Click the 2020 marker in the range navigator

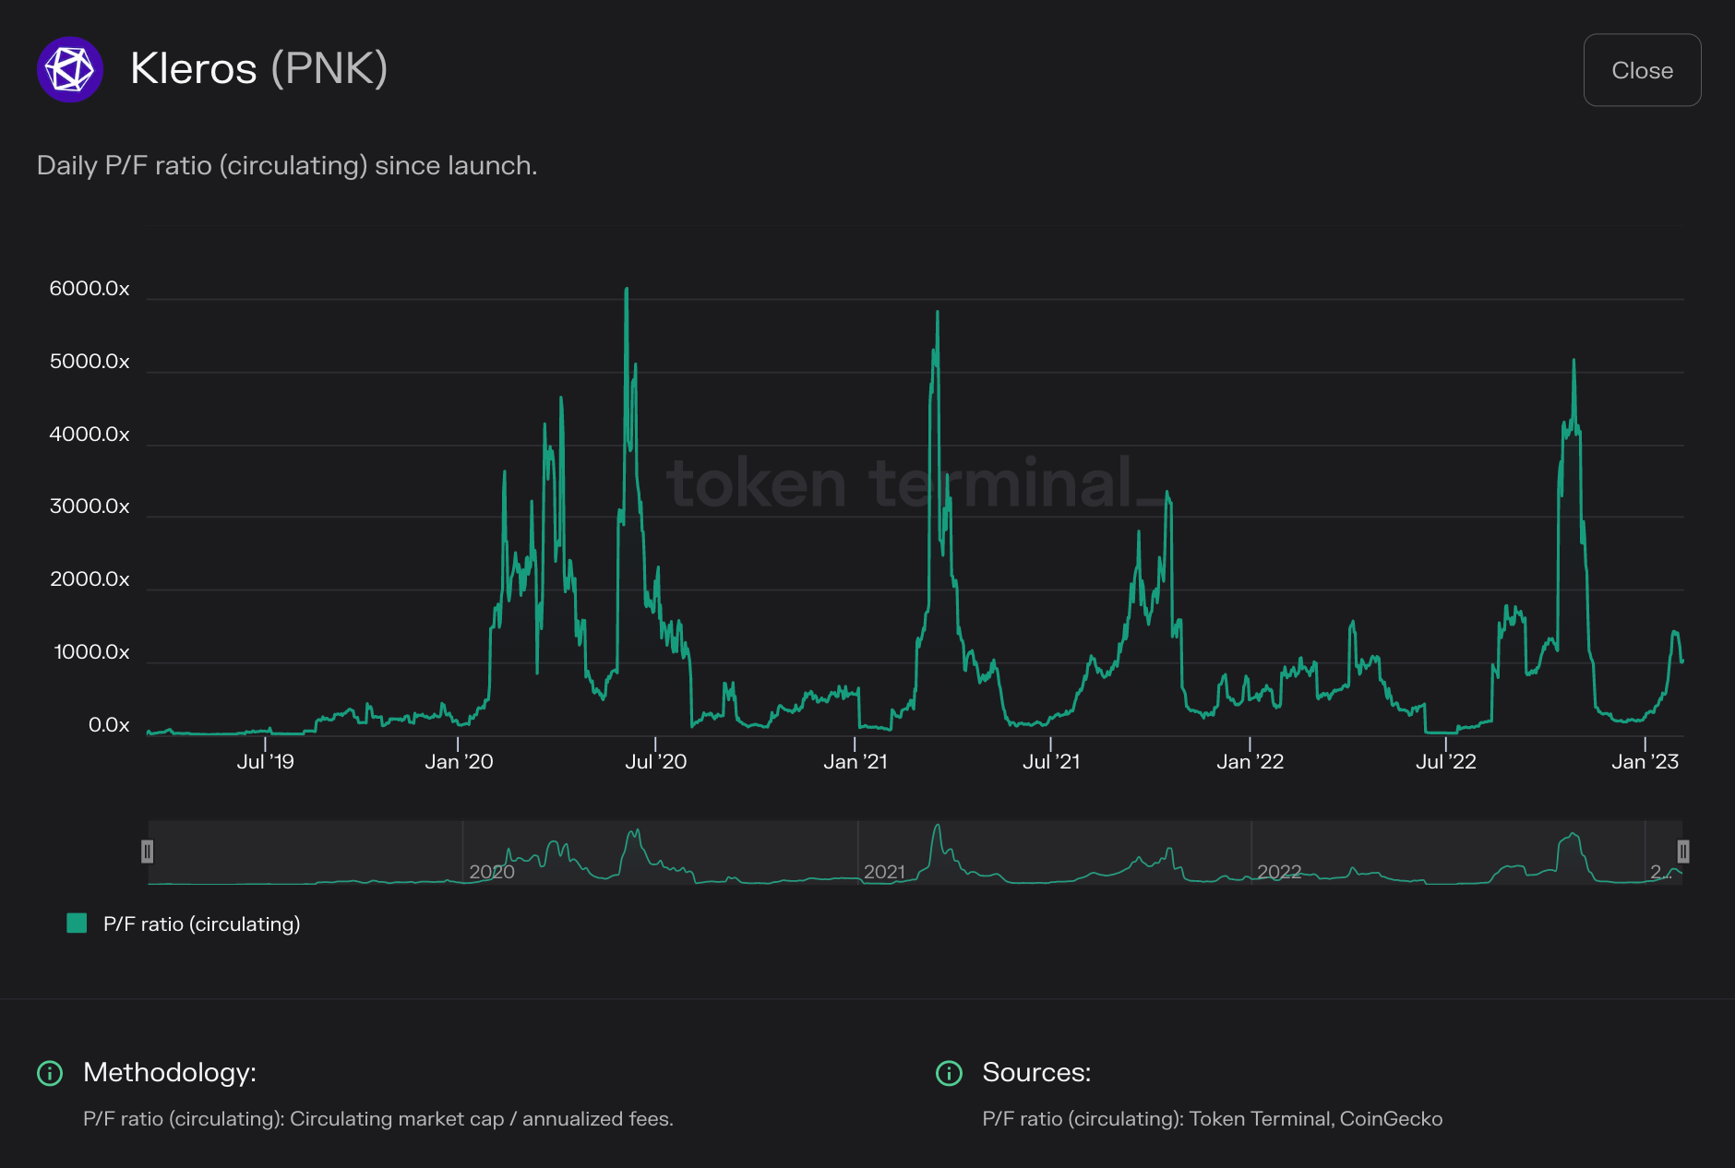coord(492,872)
